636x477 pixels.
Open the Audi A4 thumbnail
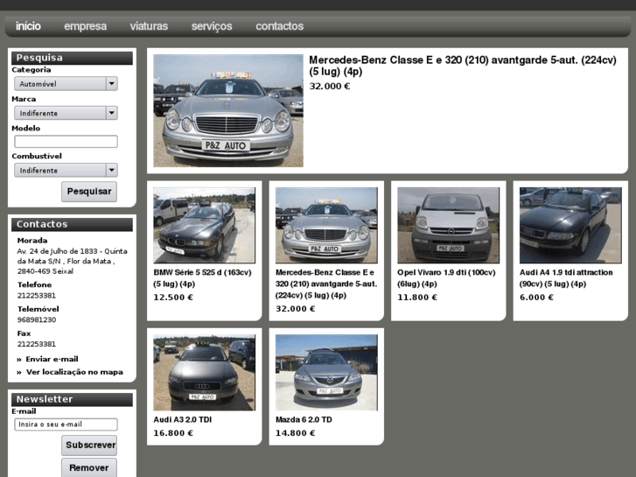pyautogui.click(x=570, y=225)
